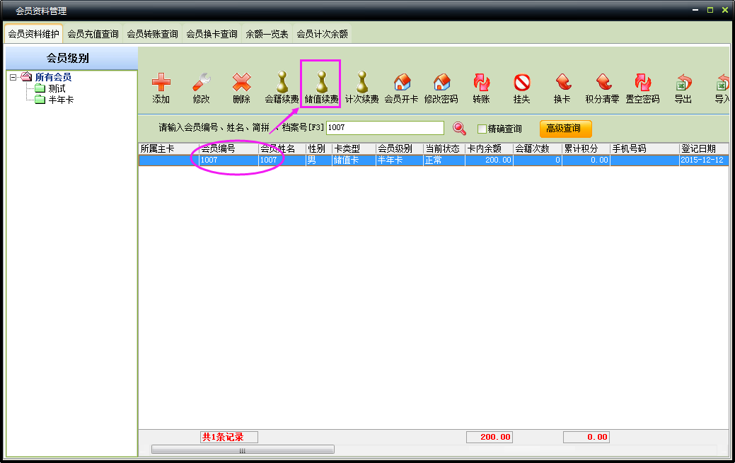Click the 储值卡 cell in the row
Screen dimensions: 735x463
(x=354, y=160)
